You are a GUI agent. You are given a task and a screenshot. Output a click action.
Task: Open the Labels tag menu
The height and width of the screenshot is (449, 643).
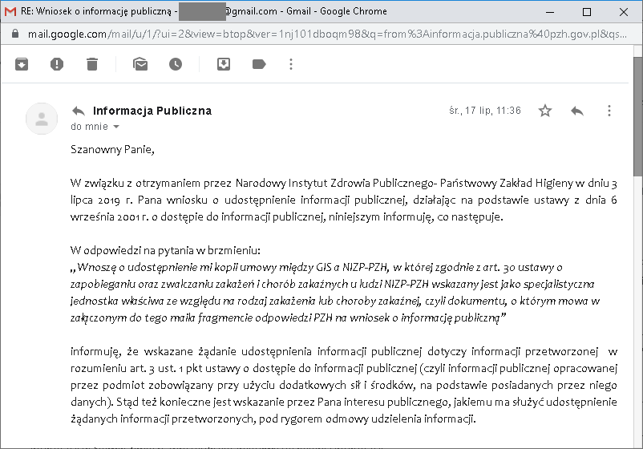point(259,64)
